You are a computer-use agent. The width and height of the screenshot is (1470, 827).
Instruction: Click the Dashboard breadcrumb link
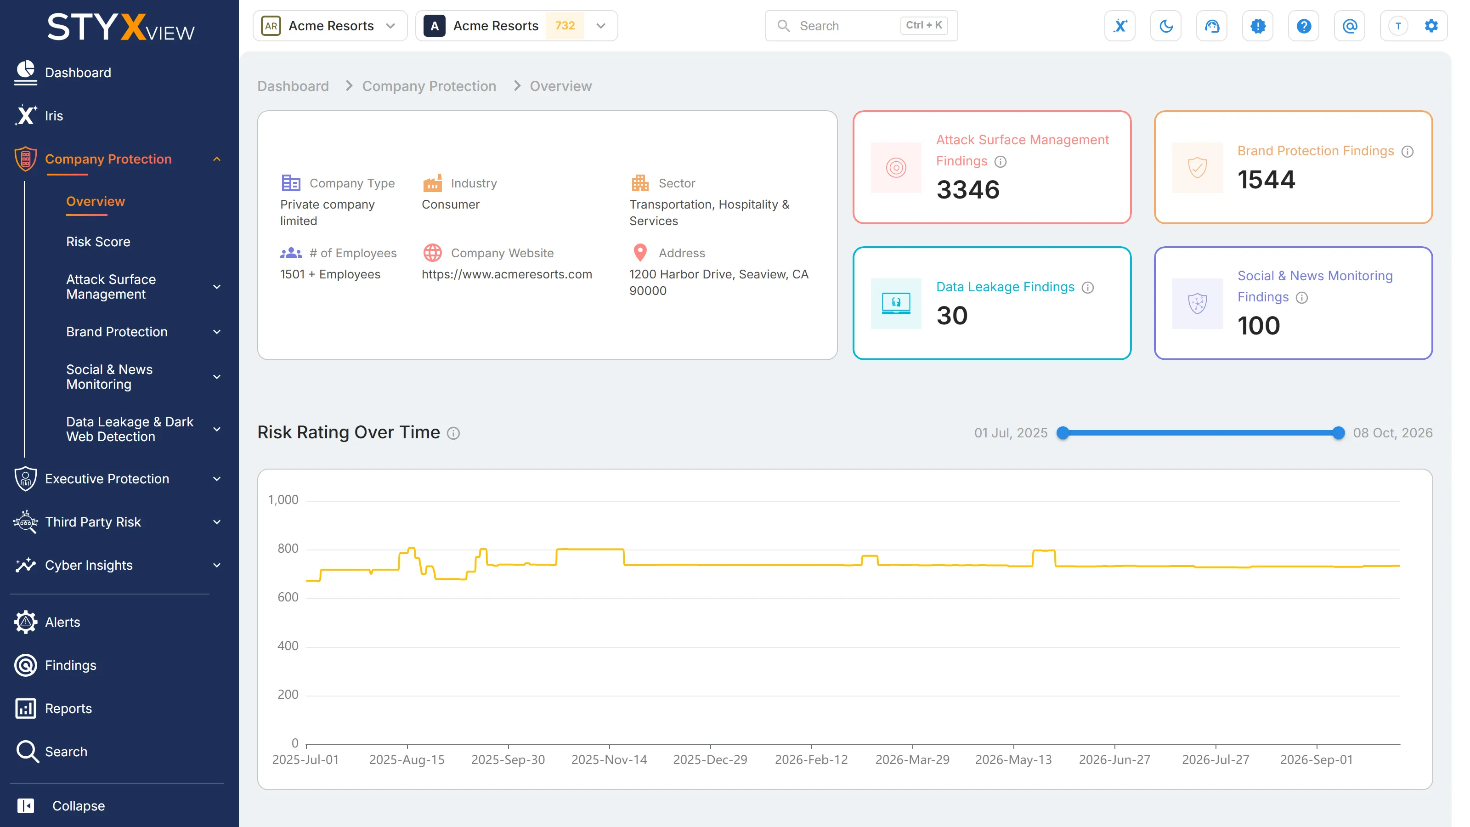(293, 86)
